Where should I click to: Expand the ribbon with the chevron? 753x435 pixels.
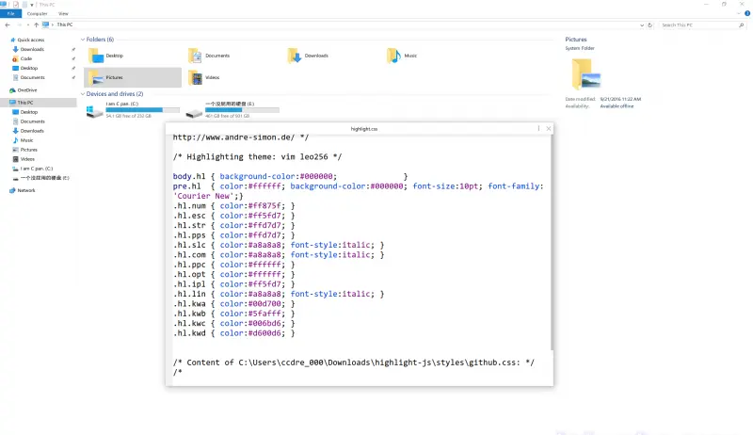[739, 13]
